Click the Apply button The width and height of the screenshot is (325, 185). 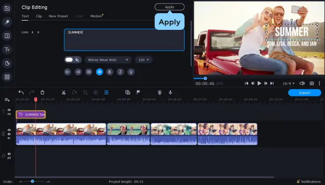(169, 7)
